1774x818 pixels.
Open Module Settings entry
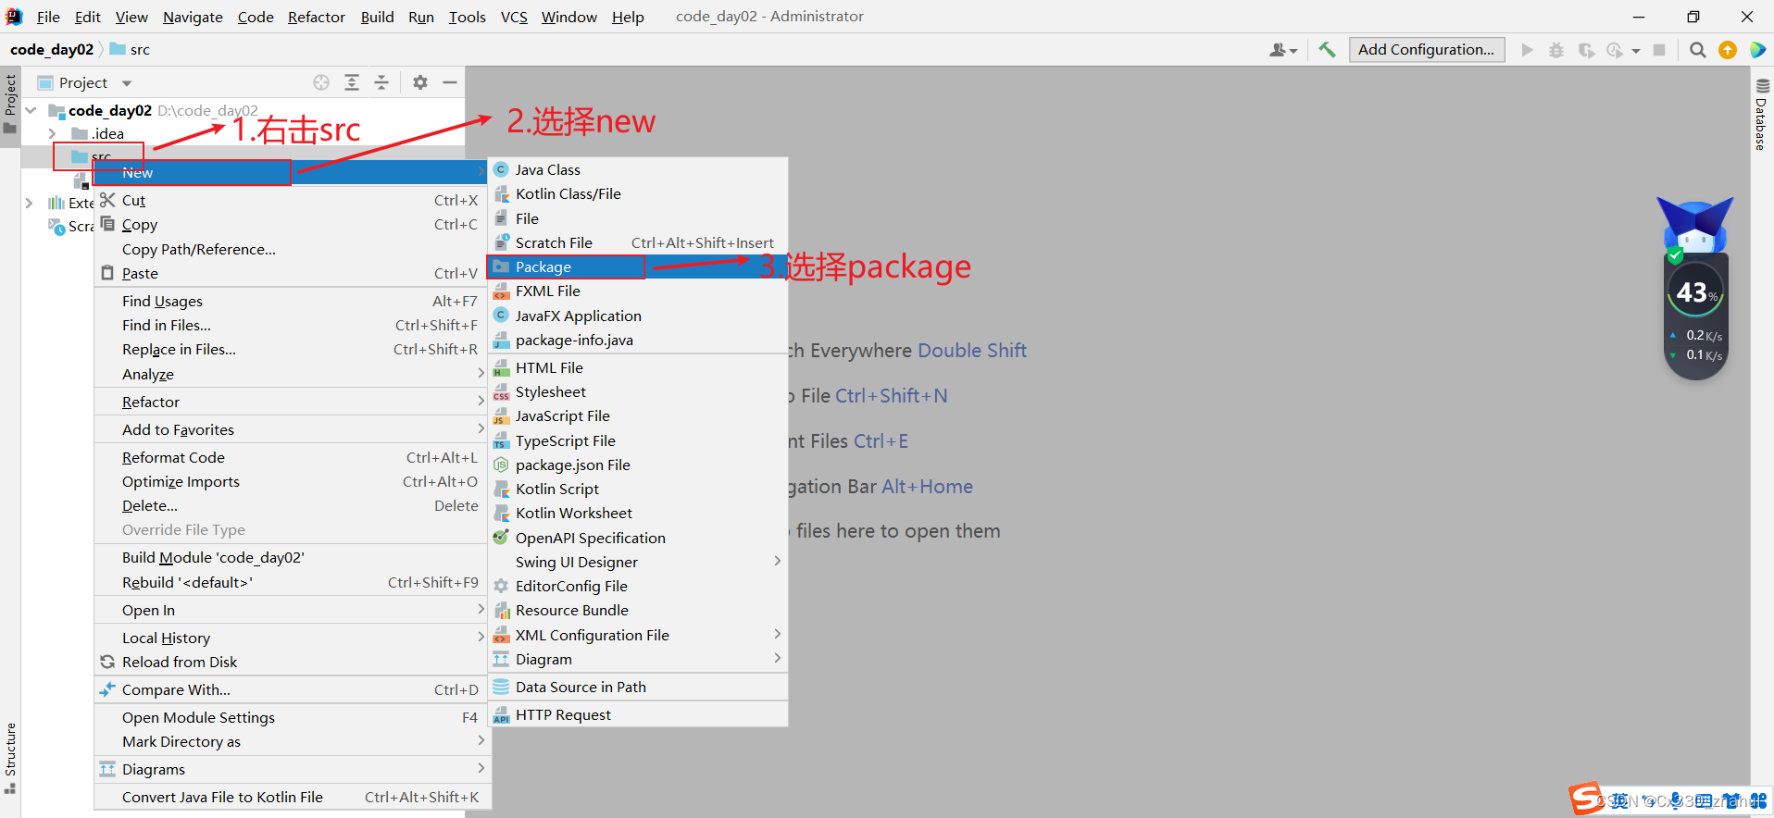coord(292,717)
